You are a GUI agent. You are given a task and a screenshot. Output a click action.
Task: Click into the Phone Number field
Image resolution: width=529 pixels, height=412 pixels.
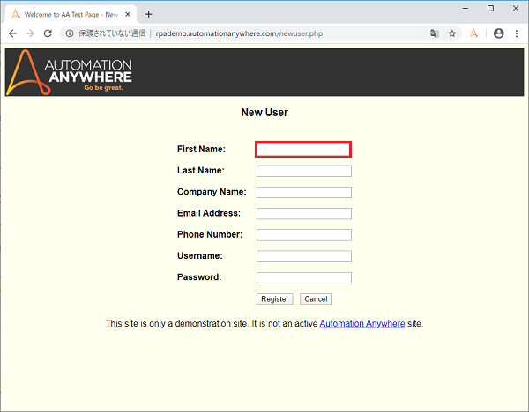304,235
